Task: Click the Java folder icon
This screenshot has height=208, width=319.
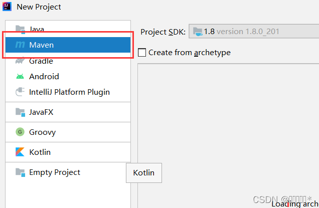Action: [x=20, y=30]
